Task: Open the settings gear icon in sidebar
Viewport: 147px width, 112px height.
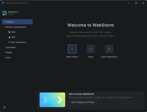Action: pyautogui.click(x=4, y=108)
